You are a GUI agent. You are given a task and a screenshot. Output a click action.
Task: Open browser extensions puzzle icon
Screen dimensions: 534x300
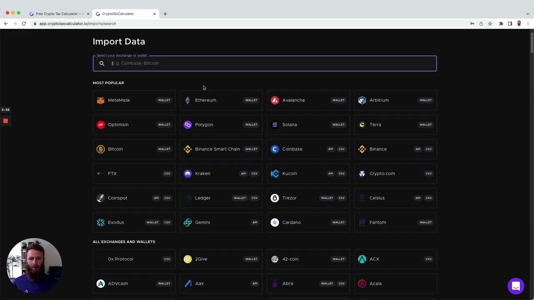[501, 24]
